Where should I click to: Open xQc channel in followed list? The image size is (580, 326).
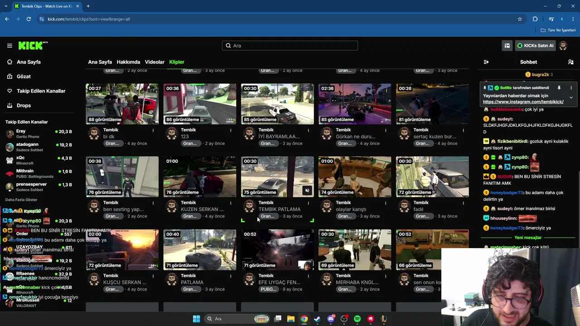pos(39,160)
